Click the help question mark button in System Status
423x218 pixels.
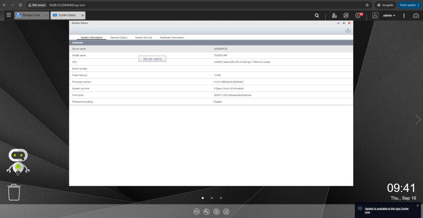[x=348, y=30]
